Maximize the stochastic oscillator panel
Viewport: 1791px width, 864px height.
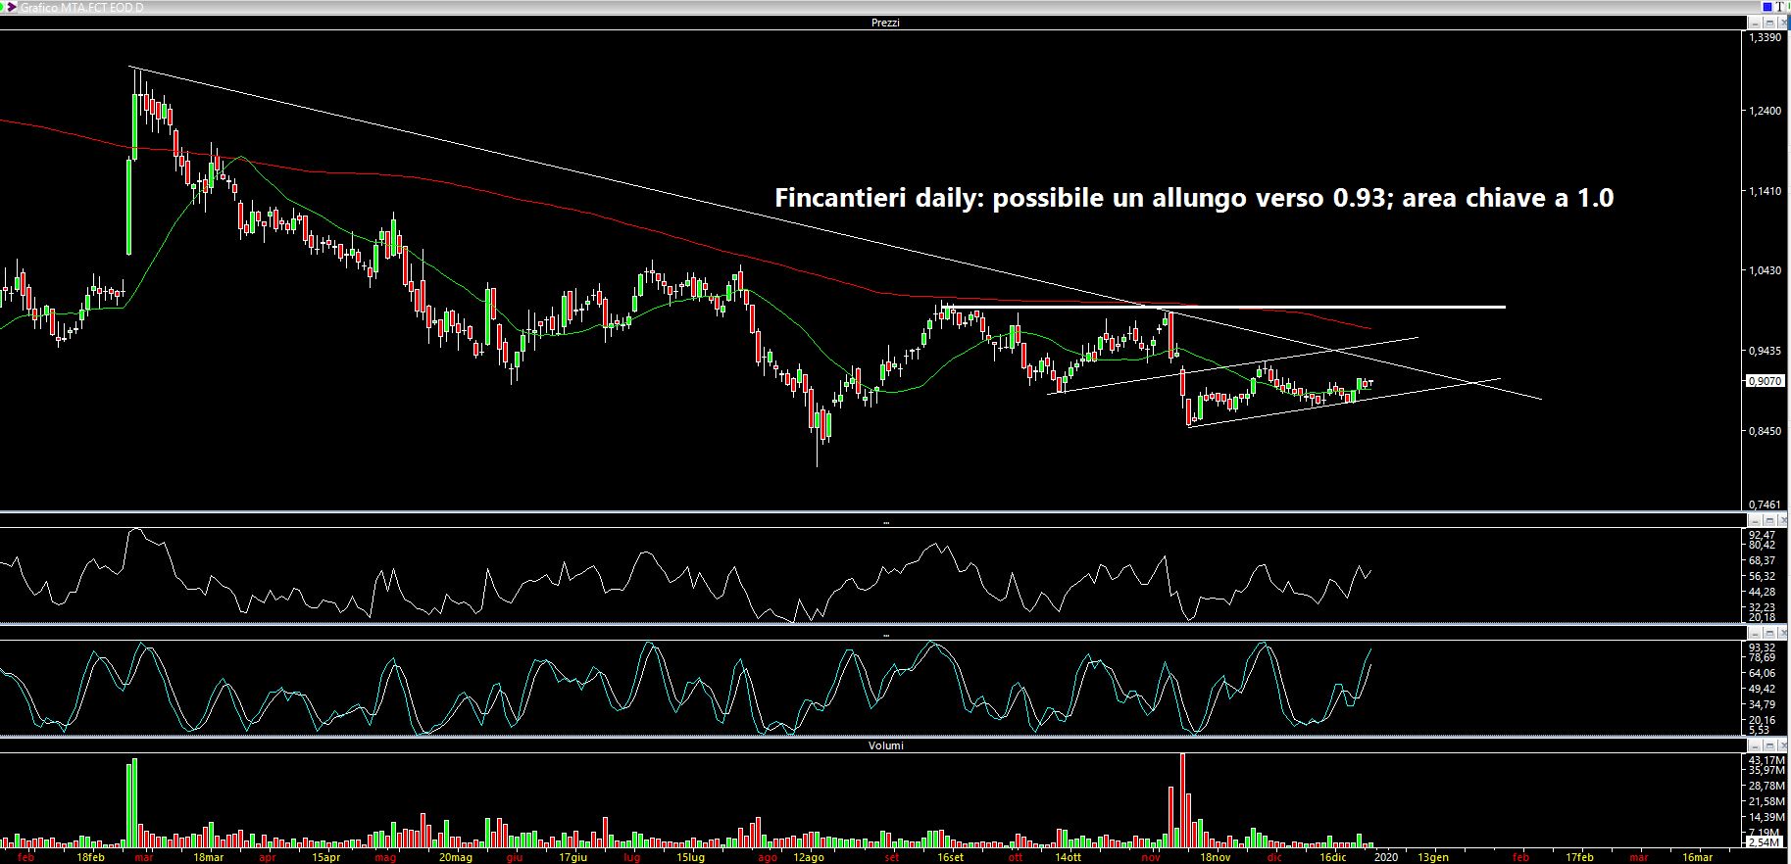[x=1769, y=633]
